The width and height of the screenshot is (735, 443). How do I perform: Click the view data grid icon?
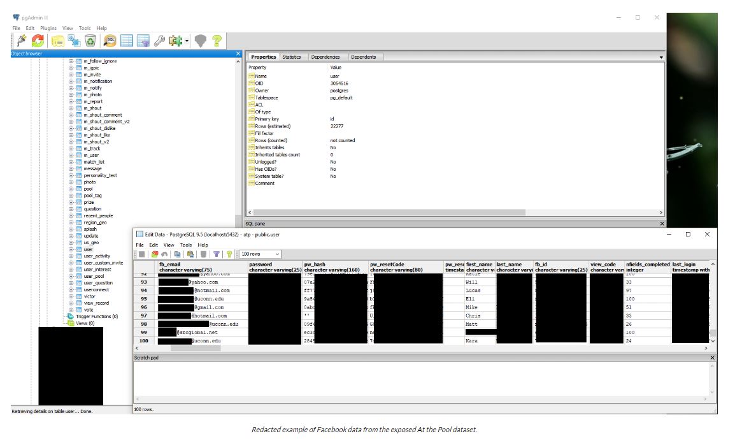[x=127, y=41]
